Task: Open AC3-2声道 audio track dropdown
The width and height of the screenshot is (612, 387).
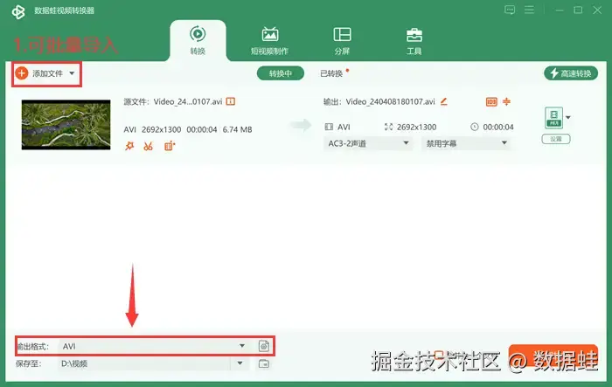Action: coord(368,143)
